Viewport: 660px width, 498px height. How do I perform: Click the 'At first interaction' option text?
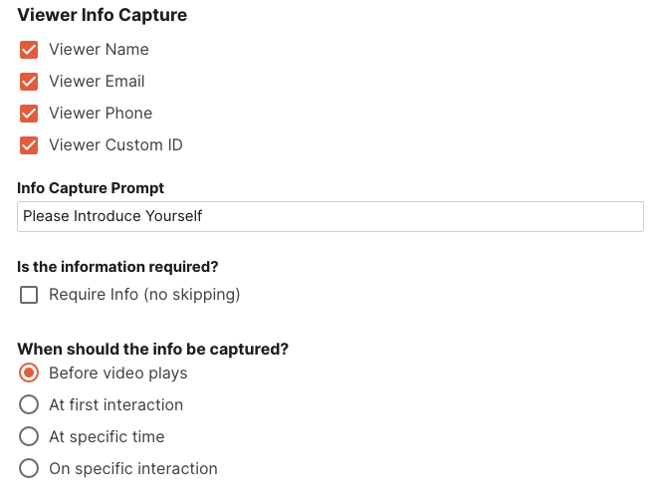point(115,405)
